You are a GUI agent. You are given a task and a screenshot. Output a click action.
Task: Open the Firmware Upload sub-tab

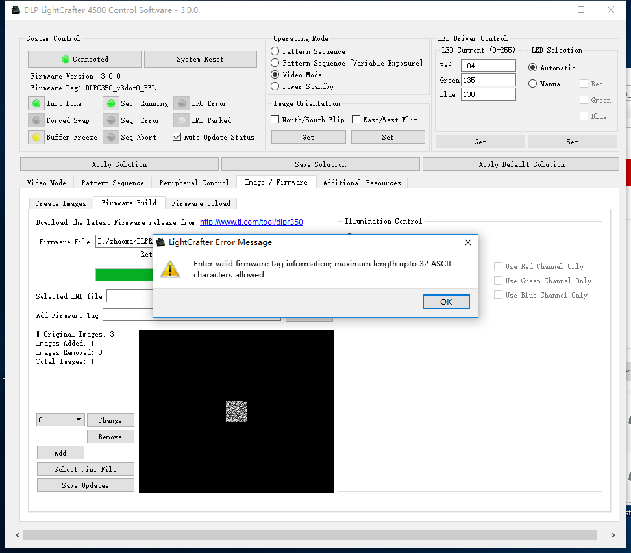(201, 203)
